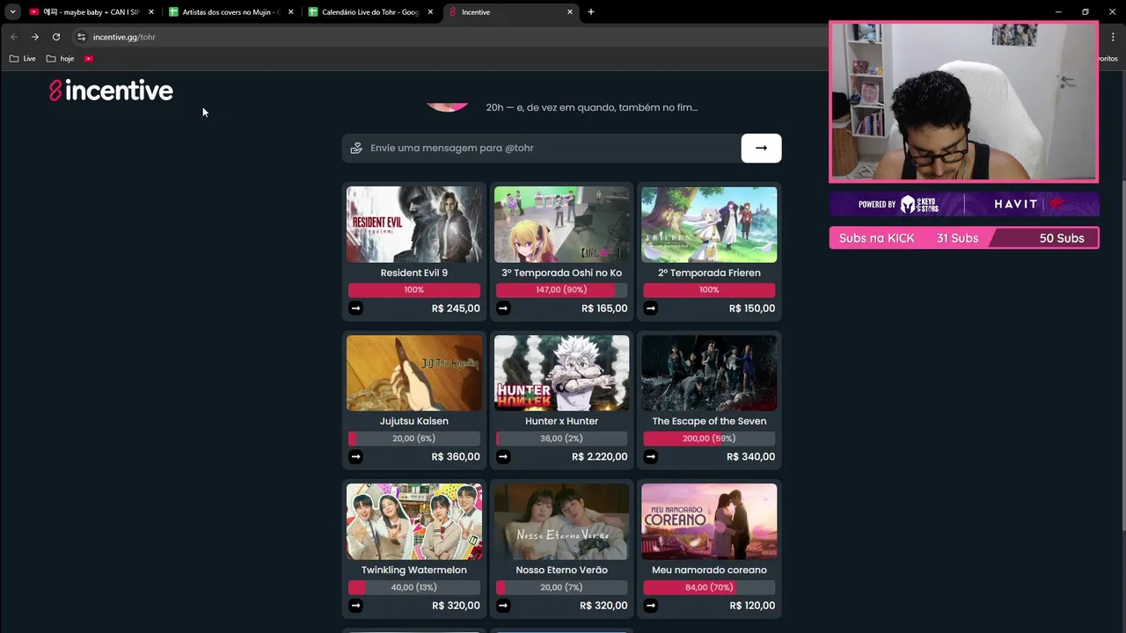Click the Hunter x Hunter title
Screen dimensions: 1126x633
561,421
